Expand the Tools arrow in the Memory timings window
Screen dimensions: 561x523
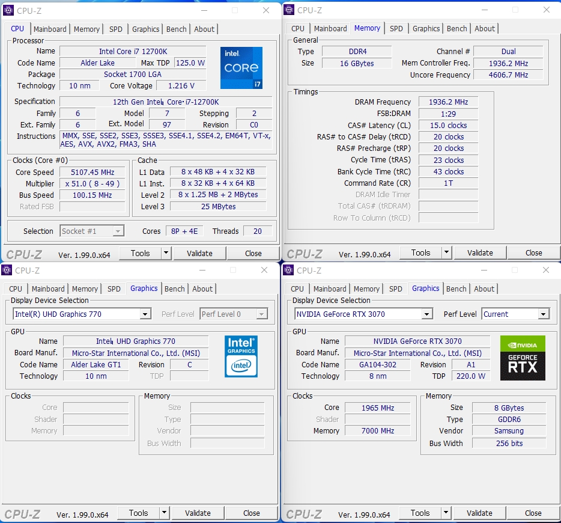[x=446, y=253]
